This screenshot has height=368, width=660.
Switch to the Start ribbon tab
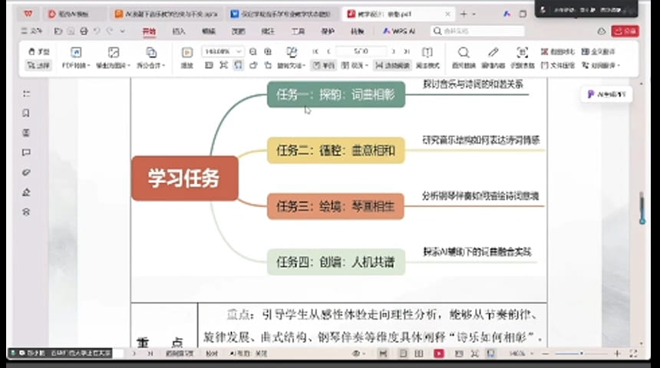[x=149, y=31]
